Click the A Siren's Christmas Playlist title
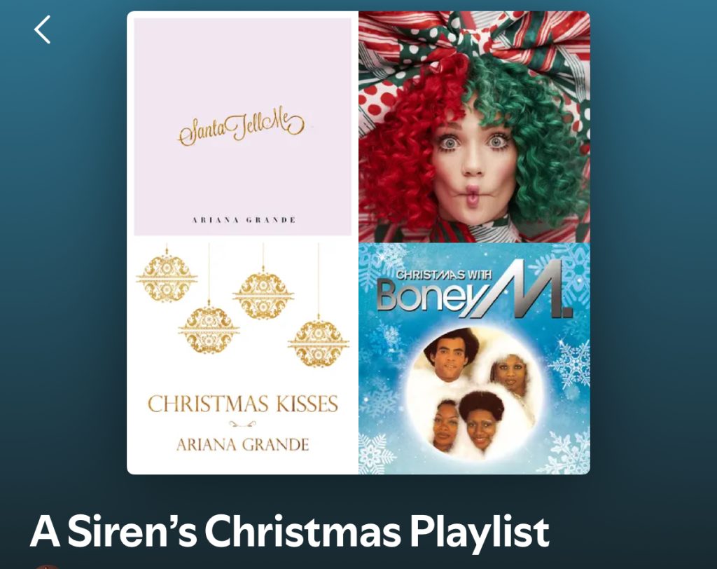 289,531
